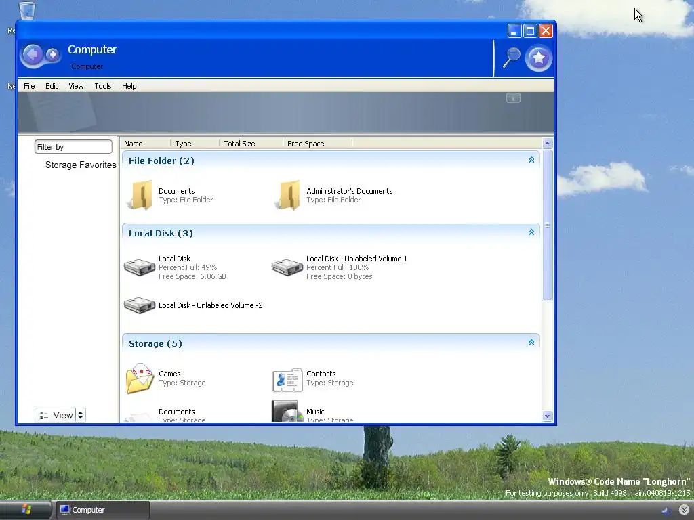694x520 pixels.
Task: Collapse the Local Disk group
Action: pyautogui.click(x=531, y=233)
